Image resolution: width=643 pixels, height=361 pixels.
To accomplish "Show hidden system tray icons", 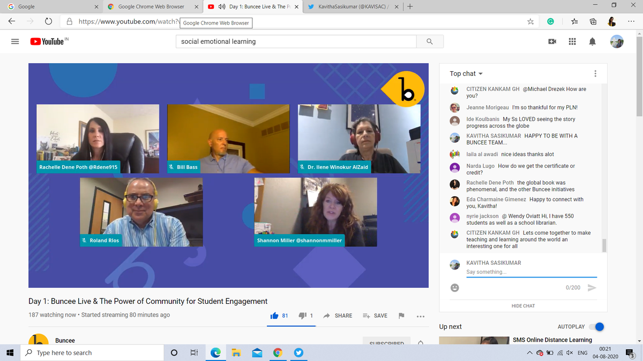I will pos(530,353).
